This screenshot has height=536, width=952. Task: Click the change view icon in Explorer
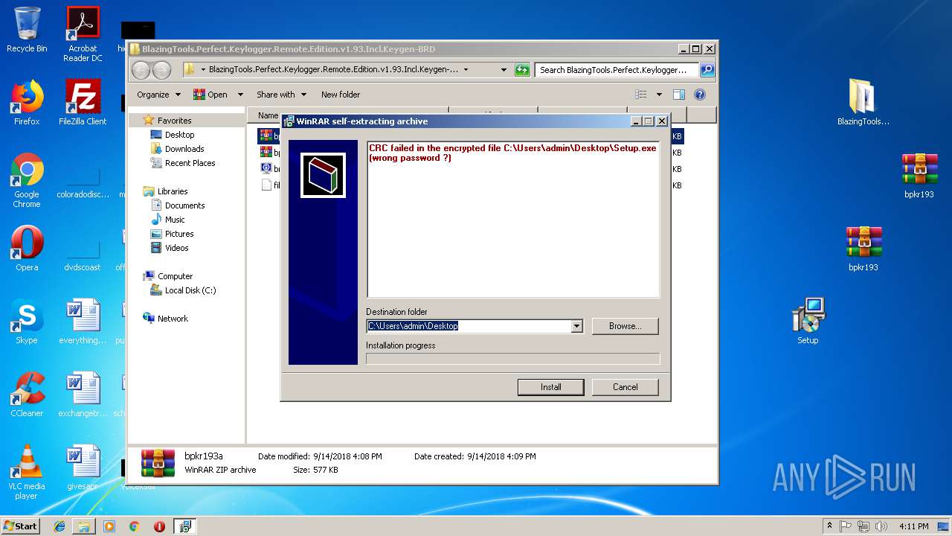pos(641,95)
